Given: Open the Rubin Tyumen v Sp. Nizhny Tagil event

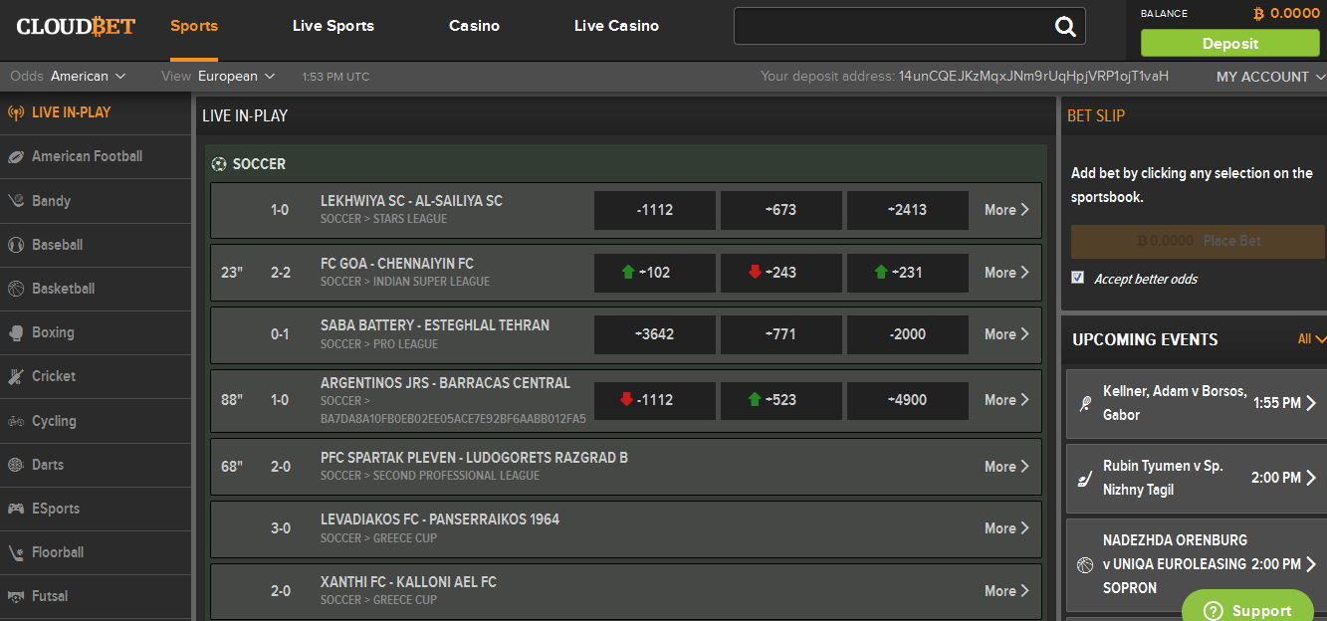Looking at the screenshot, I should click(x=1197, y=479).
